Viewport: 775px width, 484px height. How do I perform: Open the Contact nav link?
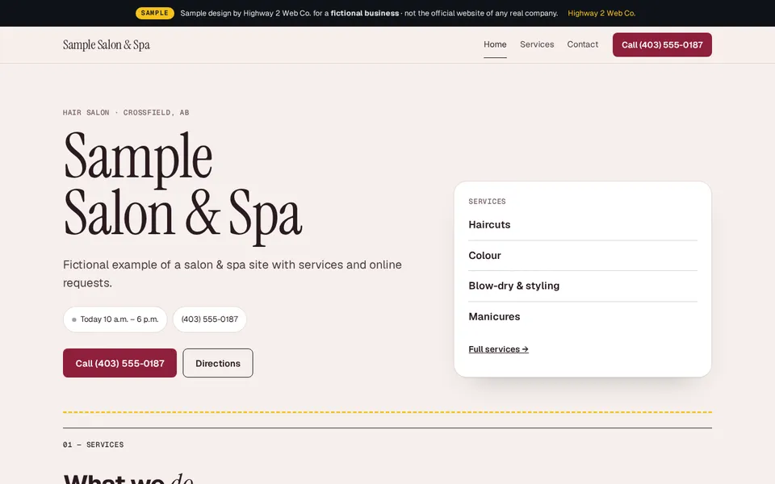click(x=582, y=44)
